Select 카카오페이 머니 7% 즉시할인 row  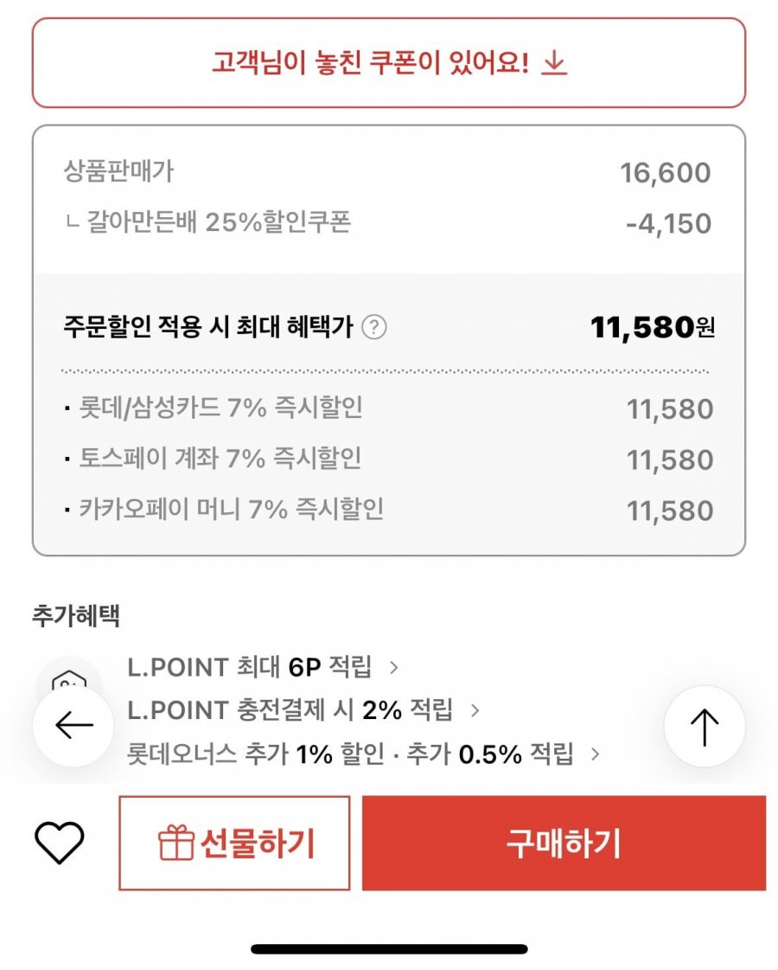[389, 511]
